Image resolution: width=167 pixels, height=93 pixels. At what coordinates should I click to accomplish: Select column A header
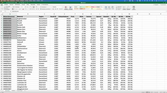pyautogui.click(x=10, y=14)
